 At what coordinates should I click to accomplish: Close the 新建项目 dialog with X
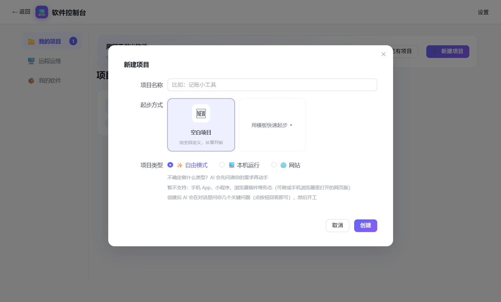pyautogui.click(x=384, y=54)
